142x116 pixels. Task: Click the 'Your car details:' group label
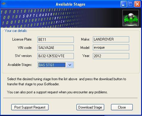[x=16, y=31]
